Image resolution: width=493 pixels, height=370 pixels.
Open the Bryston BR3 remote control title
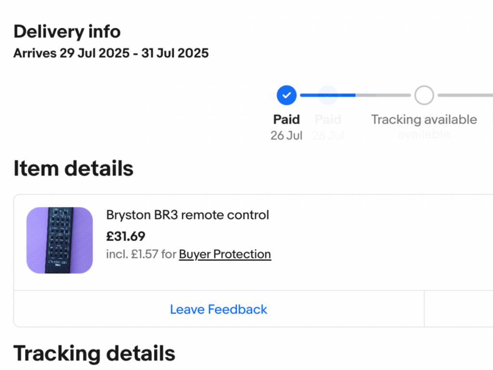tap(188, 215)
